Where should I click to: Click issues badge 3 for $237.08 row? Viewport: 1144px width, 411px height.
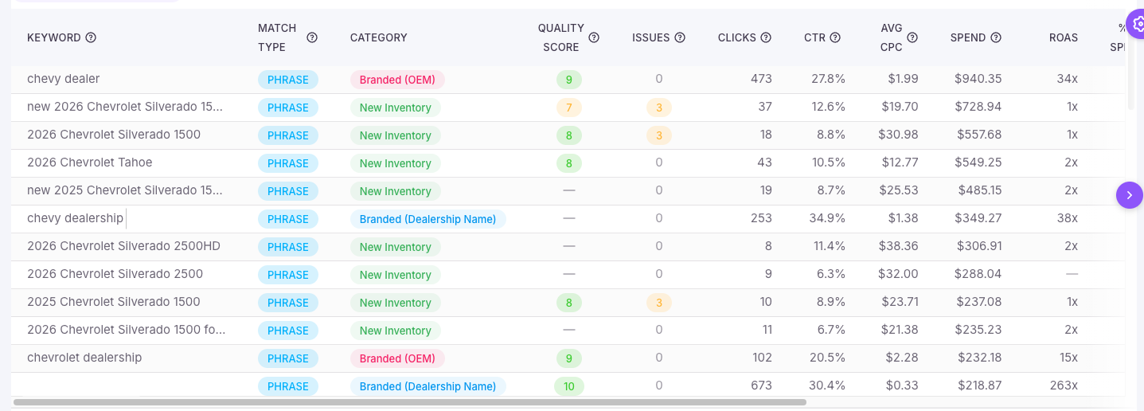659,303
